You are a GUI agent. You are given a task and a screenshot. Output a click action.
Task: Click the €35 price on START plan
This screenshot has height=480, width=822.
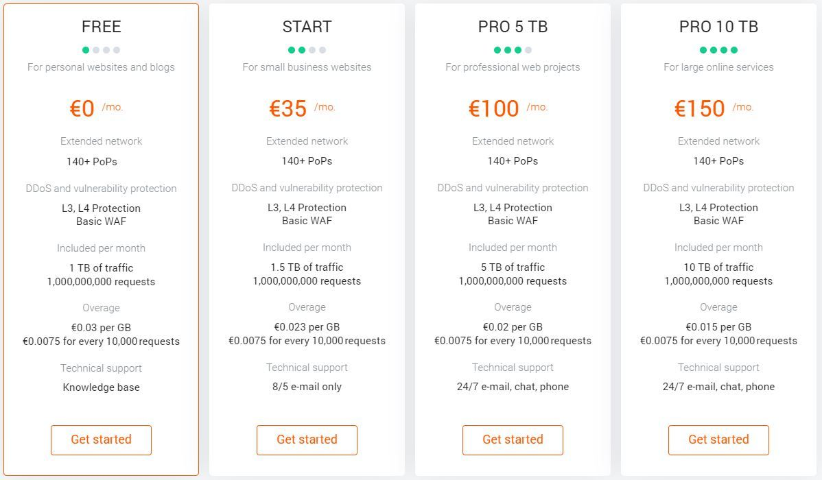pyautogui.click(x=288, y=108)
